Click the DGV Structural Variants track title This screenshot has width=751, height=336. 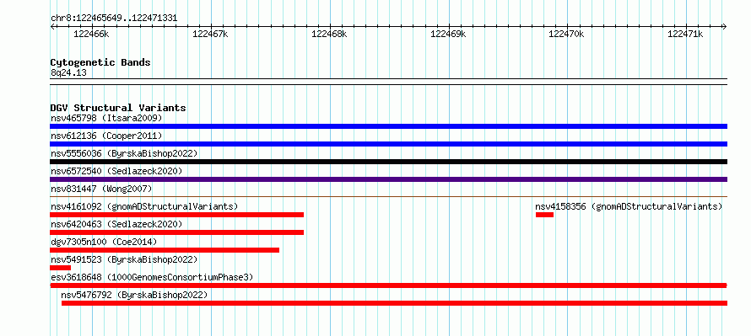[x=118, y=108]
